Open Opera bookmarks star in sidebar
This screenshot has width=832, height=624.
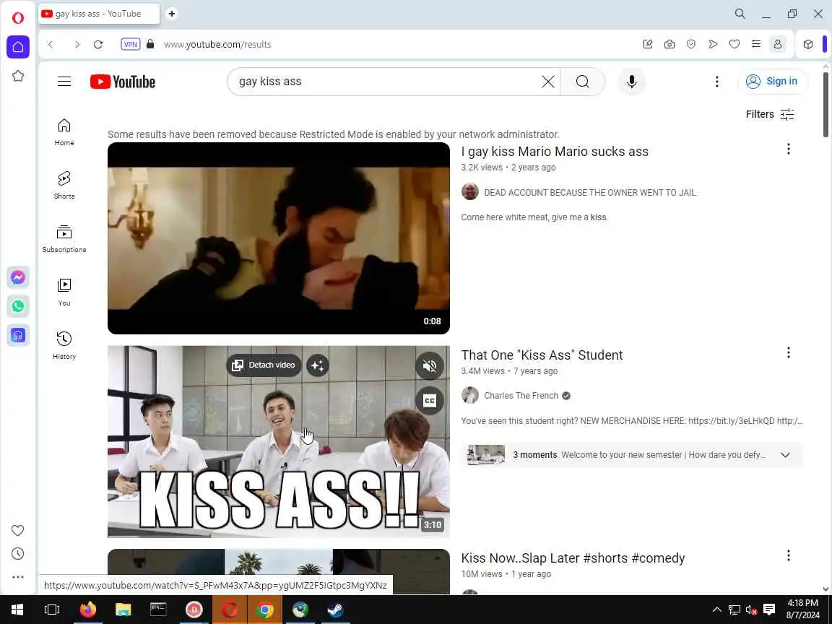click(17, 76)
